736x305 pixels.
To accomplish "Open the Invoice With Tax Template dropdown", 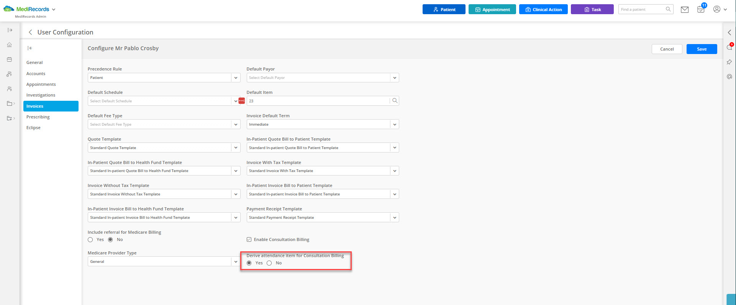I will pos(323,171).
